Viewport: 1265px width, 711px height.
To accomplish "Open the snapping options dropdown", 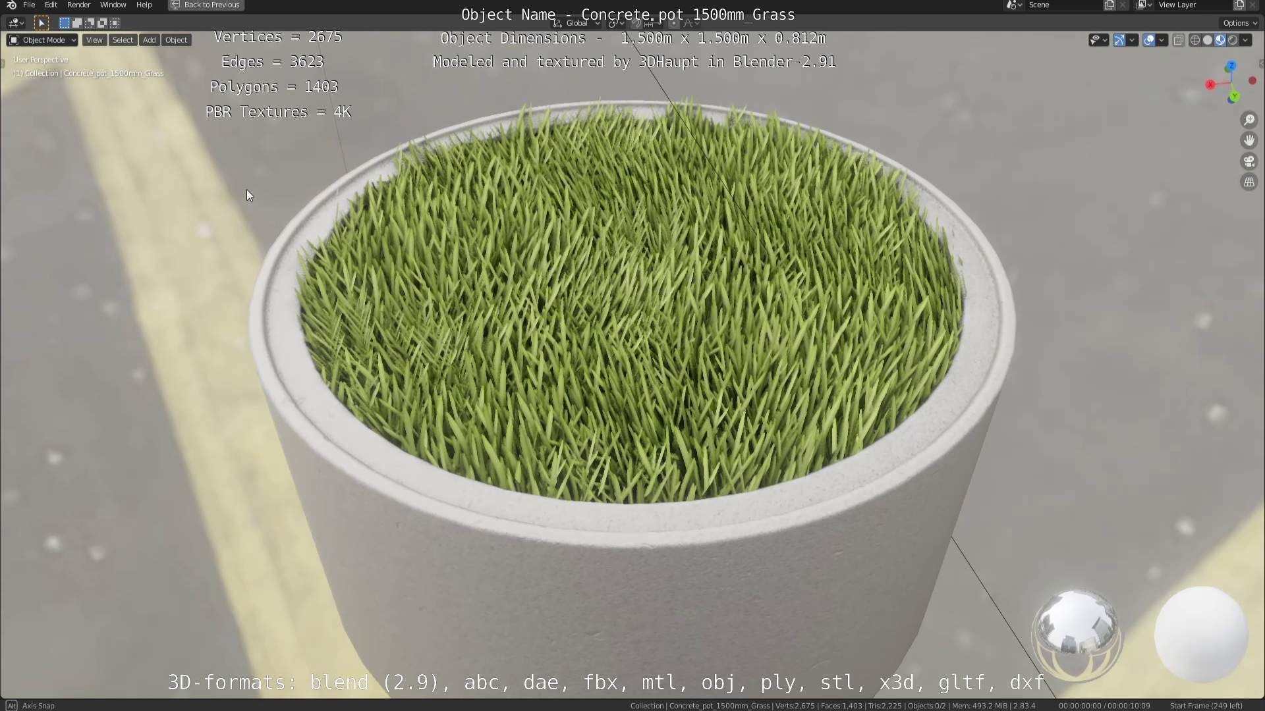I will click(x=652, y=23).
